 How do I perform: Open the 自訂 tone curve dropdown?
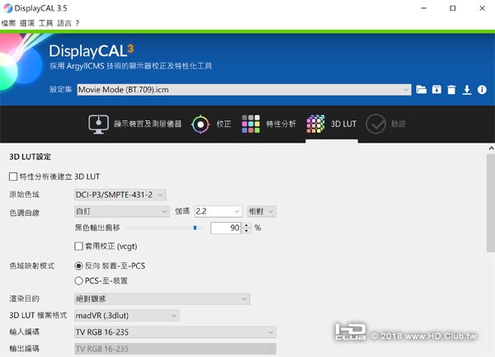[x=122, y=211]
